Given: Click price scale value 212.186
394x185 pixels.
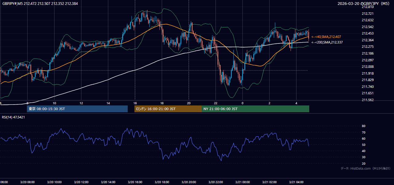Looking at the screenshot, I should coord(367,53).
